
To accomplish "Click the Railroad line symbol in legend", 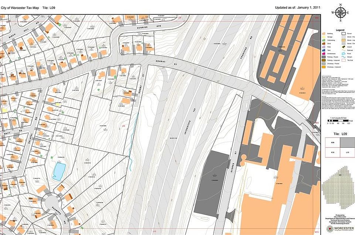I will pos(344,50).
